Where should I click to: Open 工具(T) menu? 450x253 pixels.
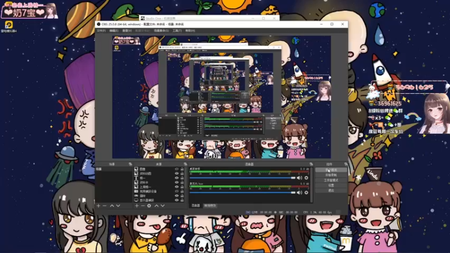[x=177, y=31]
